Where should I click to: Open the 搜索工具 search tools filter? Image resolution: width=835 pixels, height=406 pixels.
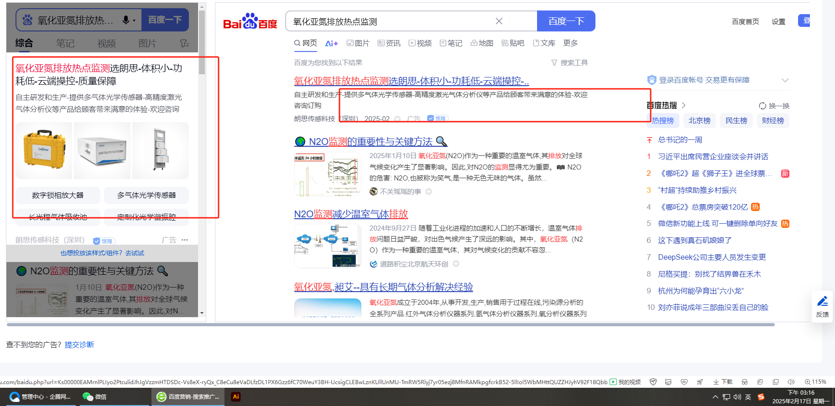coord(569,62)
